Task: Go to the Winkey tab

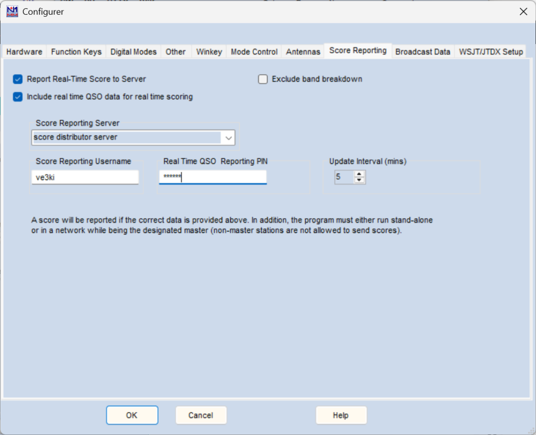Action: tap(209, 52)
